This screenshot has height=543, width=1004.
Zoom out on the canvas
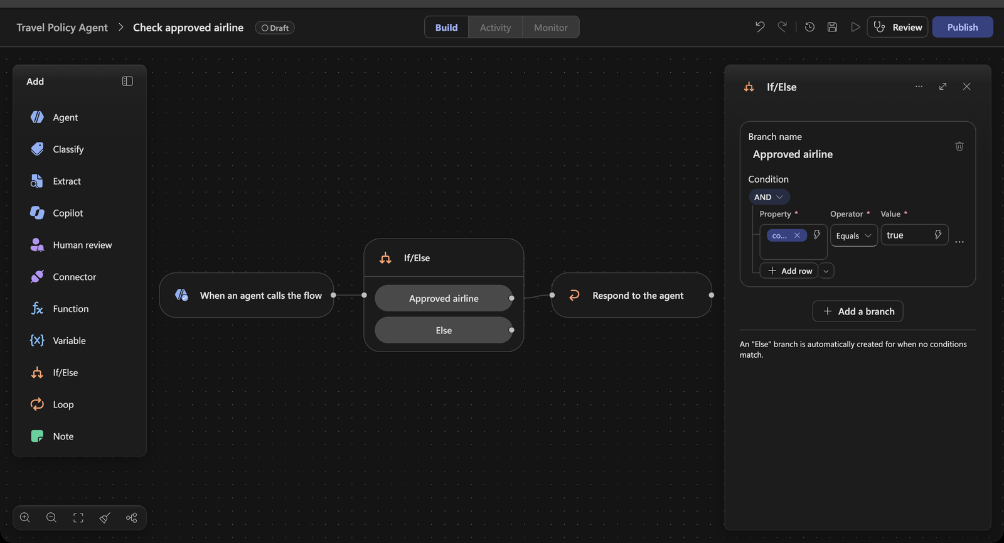[51, 518]
